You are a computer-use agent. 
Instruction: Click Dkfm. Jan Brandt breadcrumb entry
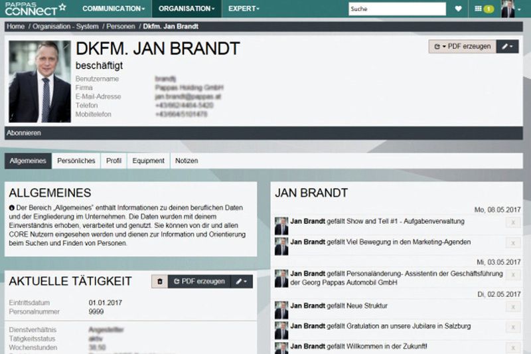171,27
